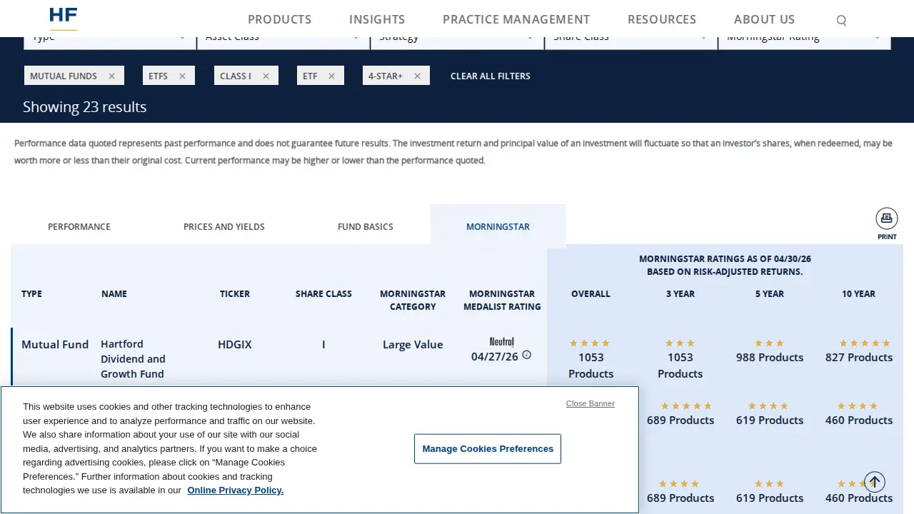
Task: Click the HDGIX ticker cell
Action: (235, 344)
